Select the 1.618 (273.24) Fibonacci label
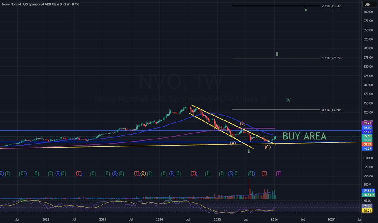This screenshot has width=378, height=223. pyautogui.click(x=332, y=58)
